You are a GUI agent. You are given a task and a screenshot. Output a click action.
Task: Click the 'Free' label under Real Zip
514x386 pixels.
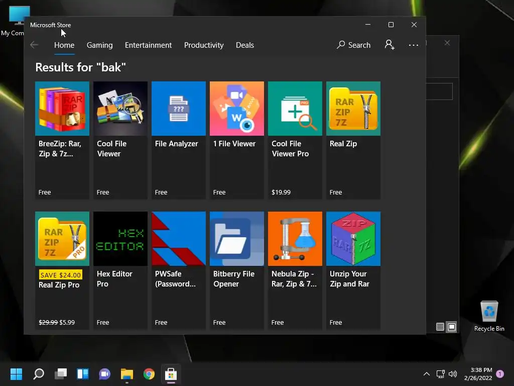click(336, 192)
